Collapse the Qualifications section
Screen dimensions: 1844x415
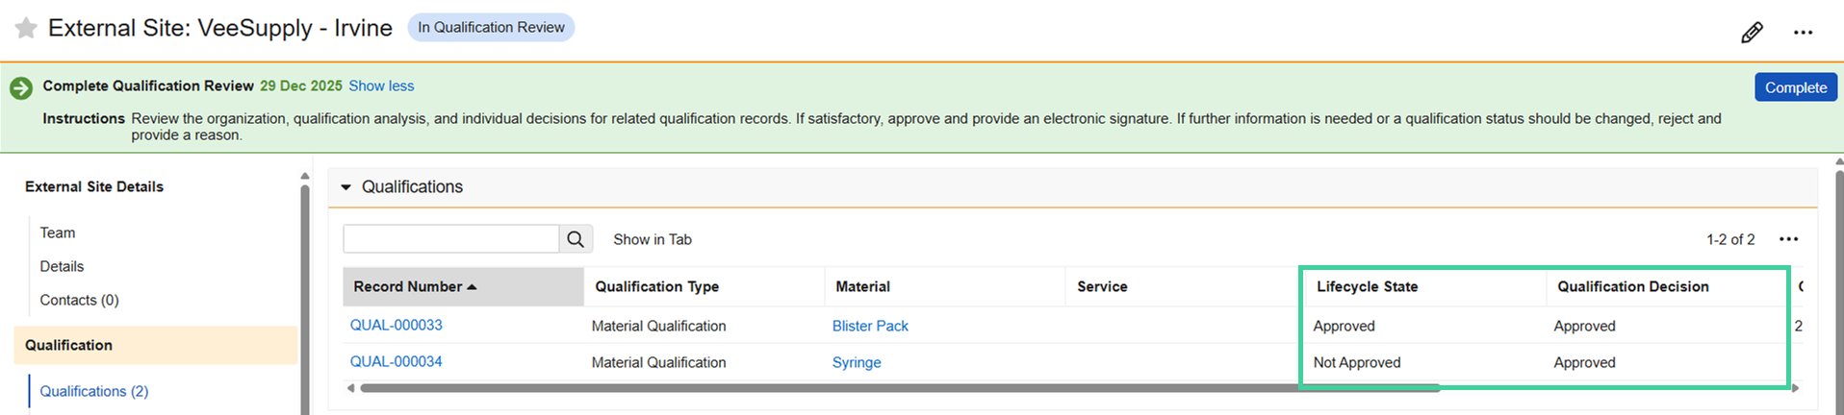point(346,187)
